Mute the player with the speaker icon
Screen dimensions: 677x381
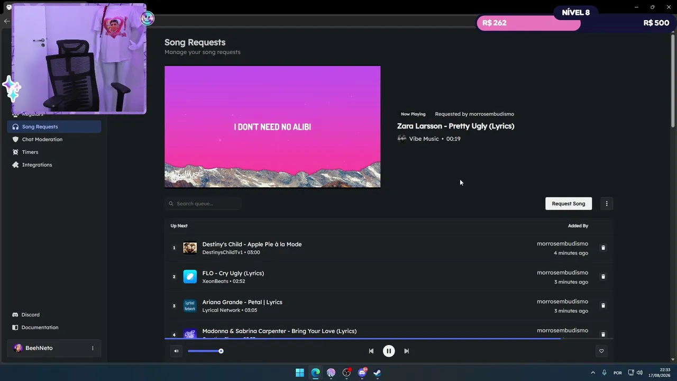point(176,351)
